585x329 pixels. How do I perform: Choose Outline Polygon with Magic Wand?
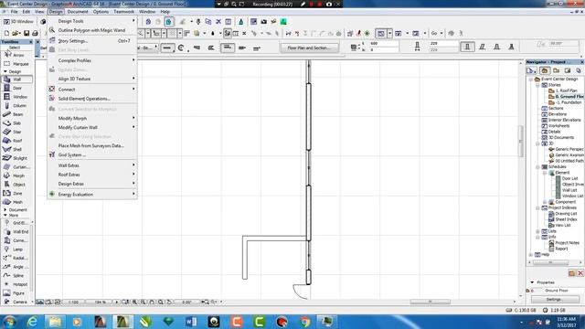pos(92,30)
